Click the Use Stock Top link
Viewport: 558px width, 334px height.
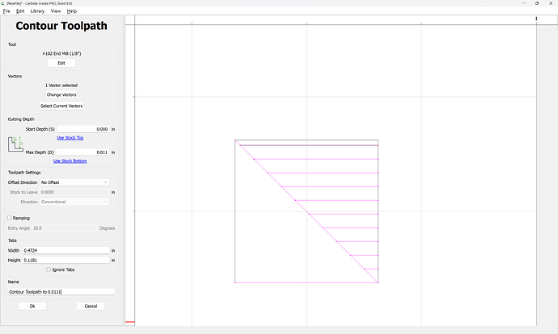coord(69,138)
